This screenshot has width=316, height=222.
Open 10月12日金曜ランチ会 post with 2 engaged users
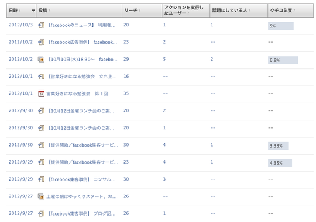click(81, 110)
